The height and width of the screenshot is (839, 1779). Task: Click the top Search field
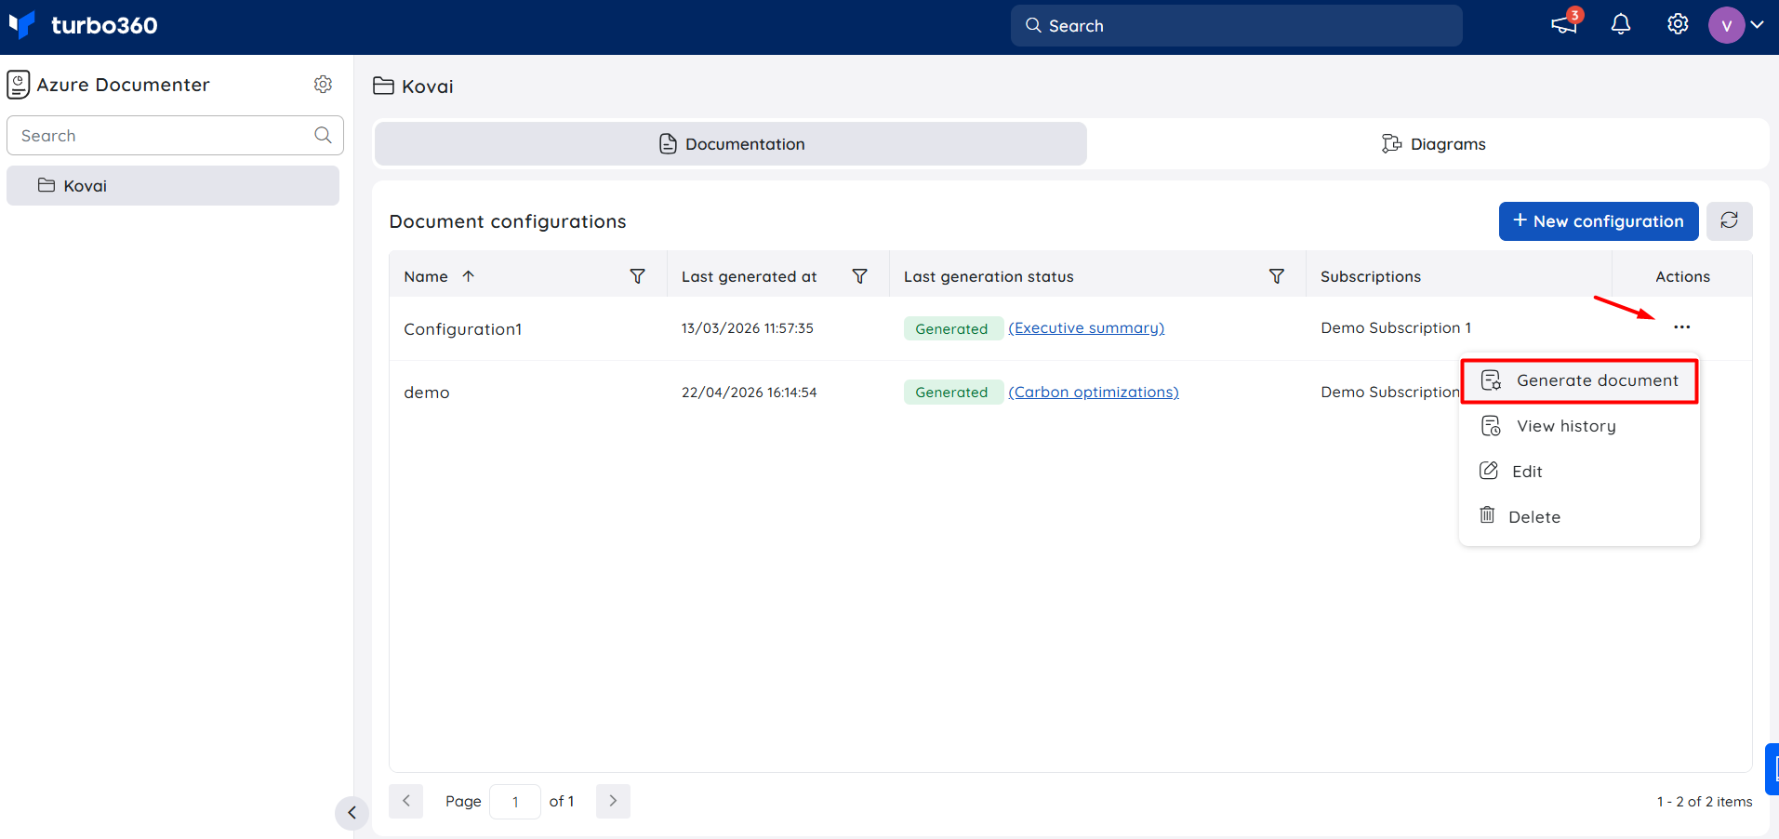point(1236,25)
